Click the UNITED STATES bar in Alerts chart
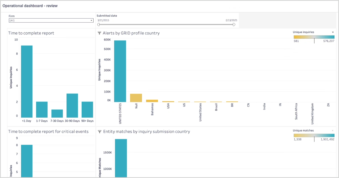 tap(120, 71)
